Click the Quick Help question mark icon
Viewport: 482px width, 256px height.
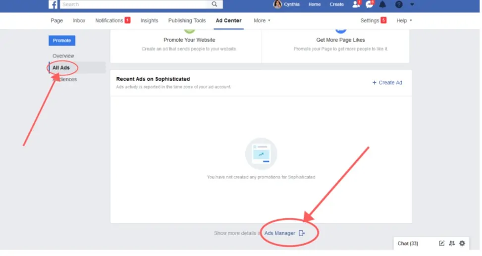pyautogui.click(x=399, y=4)
